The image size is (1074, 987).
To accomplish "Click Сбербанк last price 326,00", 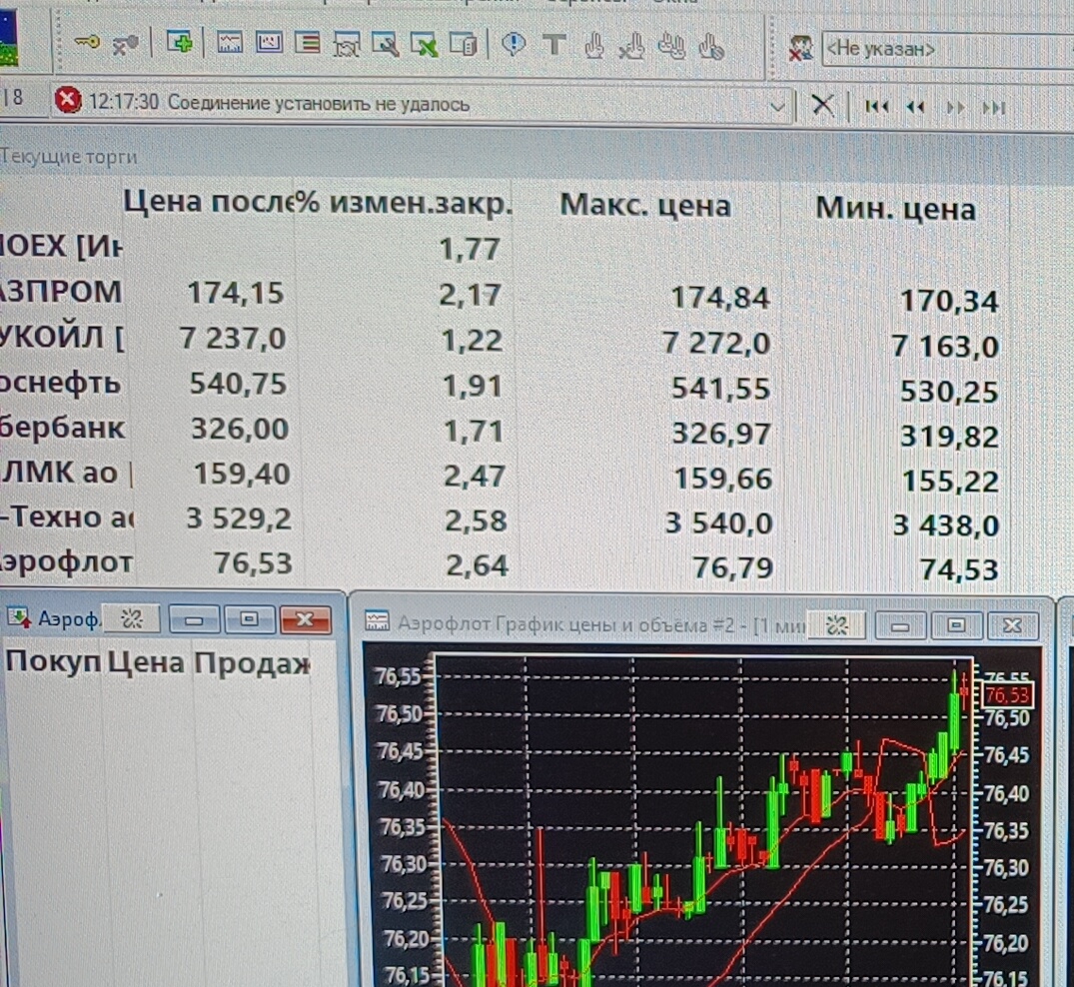I will 239,429.
